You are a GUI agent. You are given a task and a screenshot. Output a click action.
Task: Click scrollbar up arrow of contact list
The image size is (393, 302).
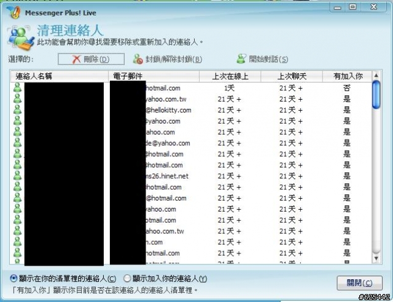pos(376,75)
